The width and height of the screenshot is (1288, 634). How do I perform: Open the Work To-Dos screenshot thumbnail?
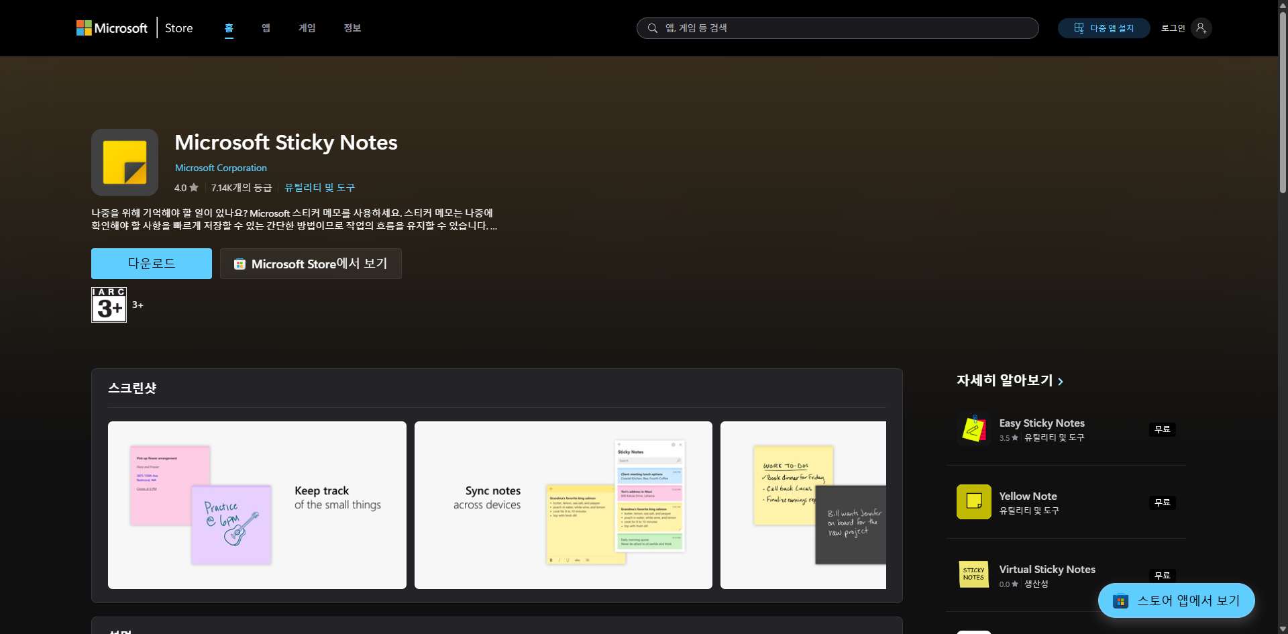[x=803, y=505]
